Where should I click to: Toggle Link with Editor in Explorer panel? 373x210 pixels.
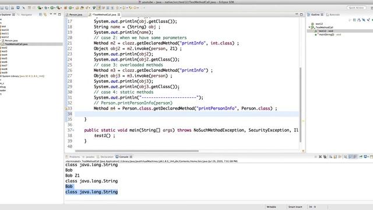point(45,15)
